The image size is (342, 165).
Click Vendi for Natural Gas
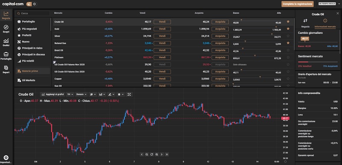pos(162,43)
